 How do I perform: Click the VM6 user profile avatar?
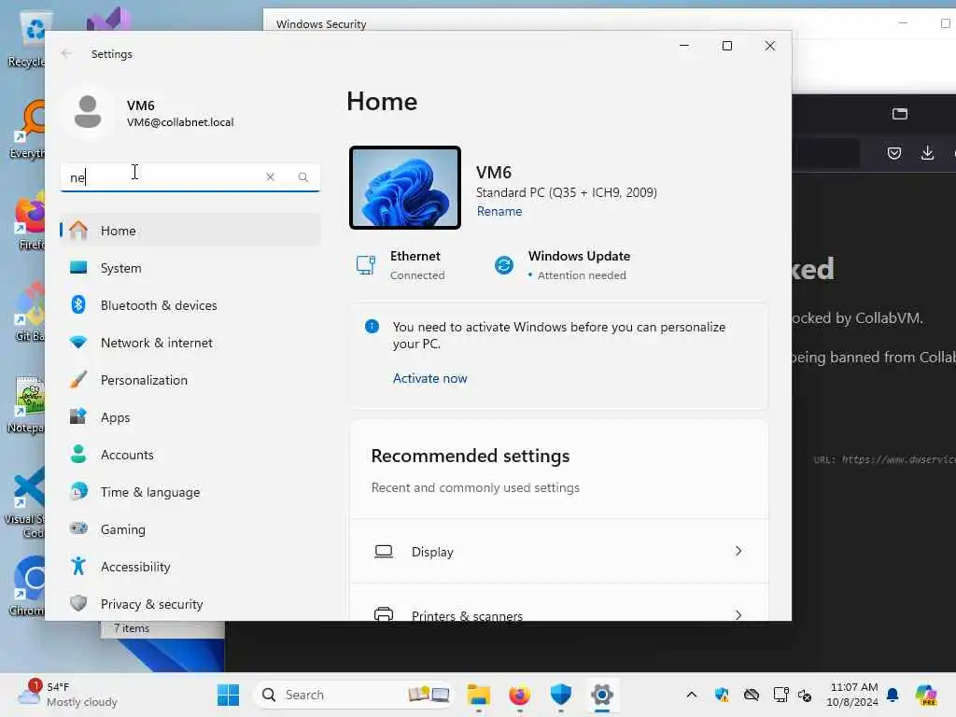pyautogui.click(x=88, y=113)
